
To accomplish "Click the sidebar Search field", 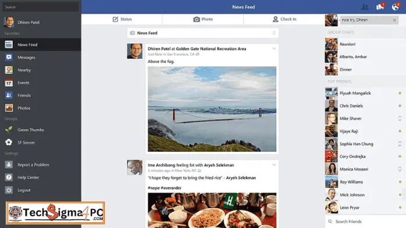I will pyautogui.click(x=40, y=7).
